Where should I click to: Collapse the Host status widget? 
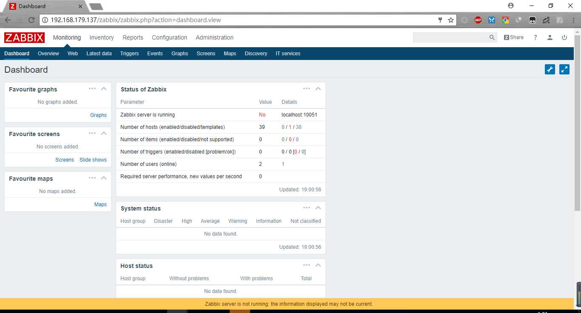[318, 265]
